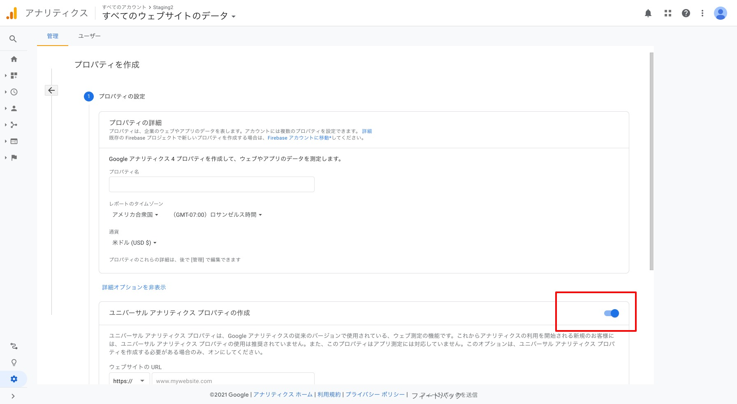Image resolution: width=737 pixels, height=404 pixels.
Task: Open the Conversions flag icon reports
Action: [x=14, y=158]
